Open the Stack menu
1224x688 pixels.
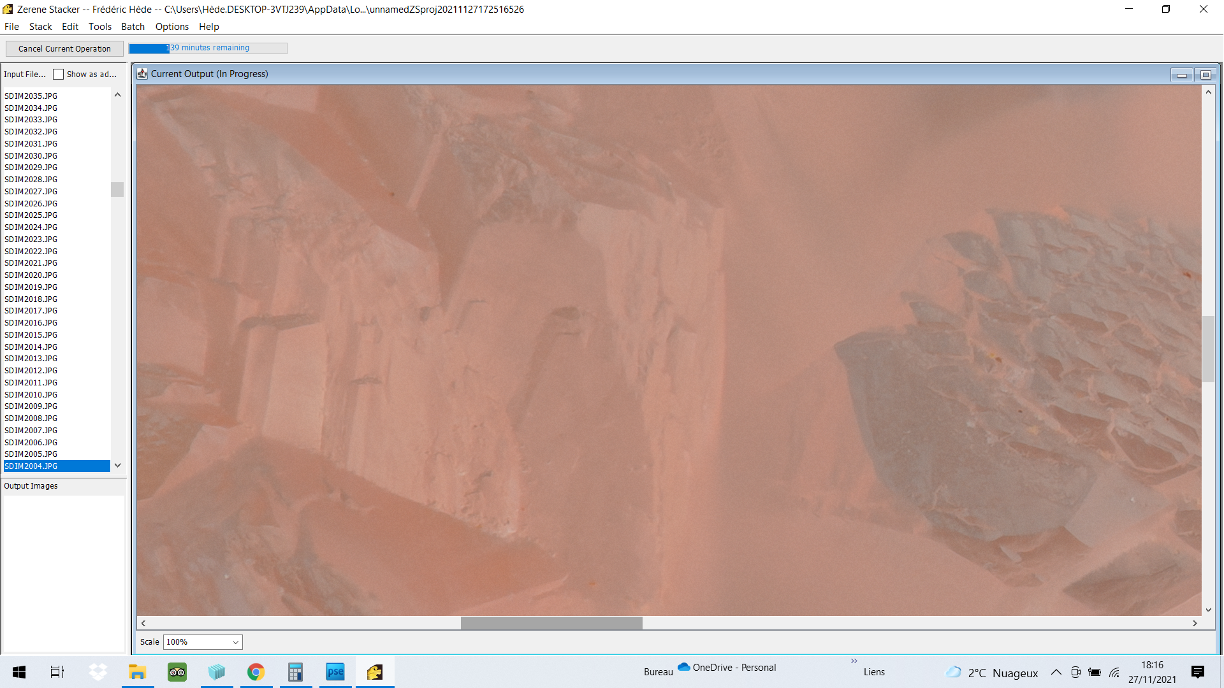pyautogui.click(x=40, y=27)
